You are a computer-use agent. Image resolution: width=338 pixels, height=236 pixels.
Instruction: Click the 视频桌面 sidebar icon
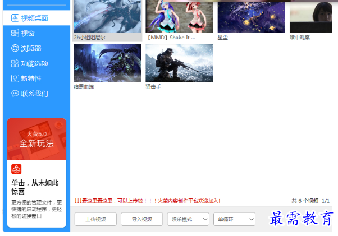15,18
